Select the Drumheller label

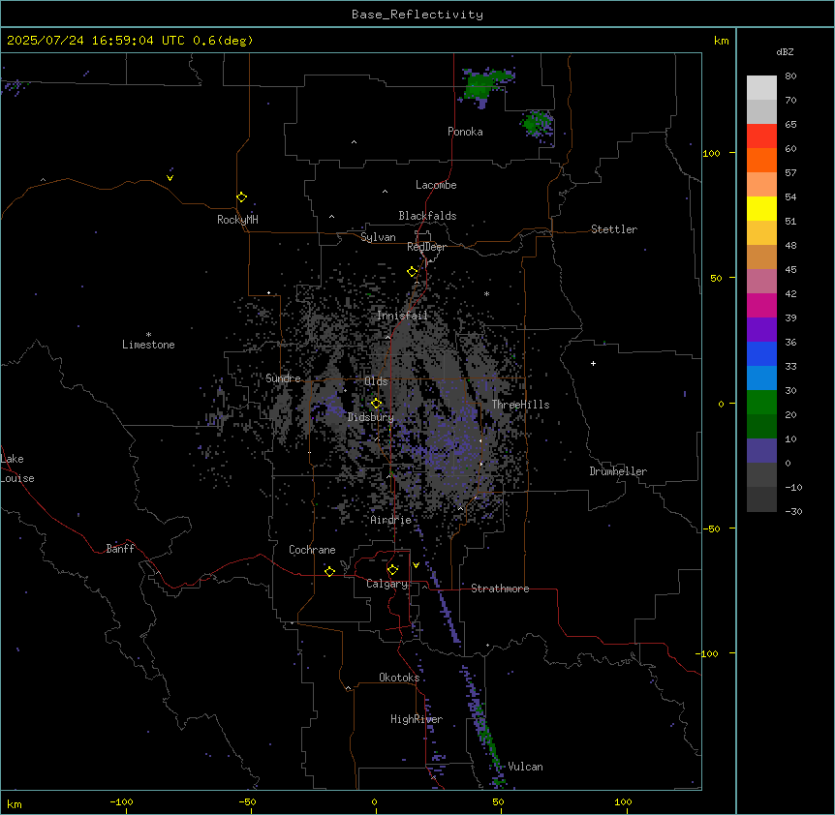(618, 471)
